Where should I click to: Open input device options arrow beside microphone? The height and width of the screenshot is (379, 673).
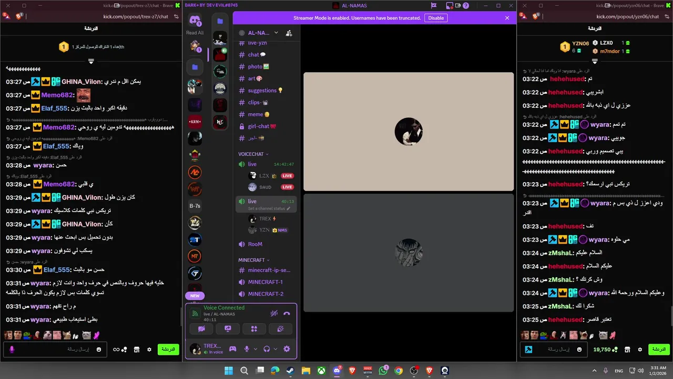(x=256, y=348)
